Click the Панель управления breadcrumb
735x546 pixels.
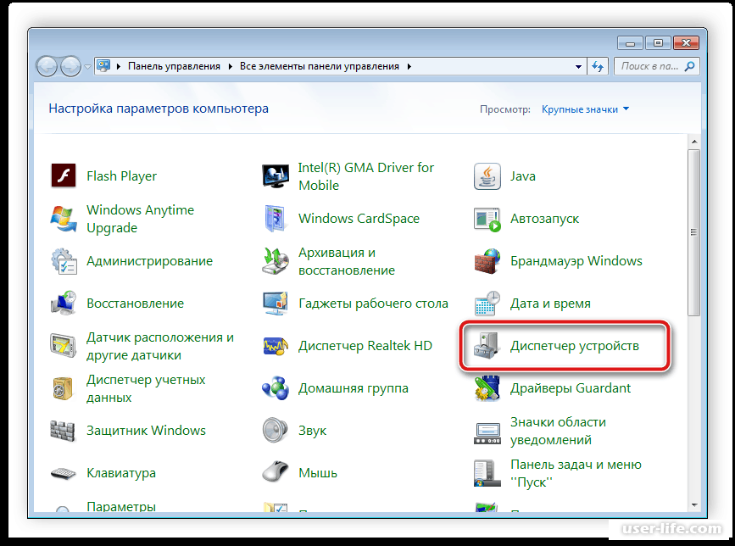pos(174,66)
